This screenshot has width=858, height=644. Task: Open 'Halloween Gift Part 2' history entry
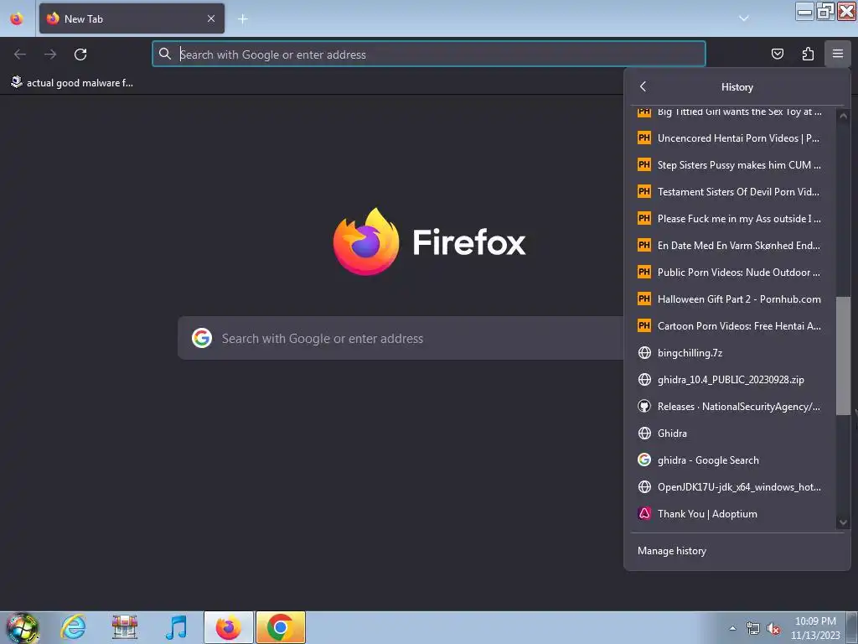click(733, 299)
